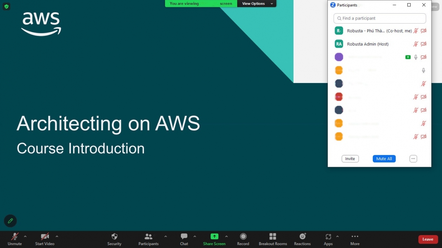
Task: Toggle camera-off icon for Robusta Admin (Host)
Action: (x=424, y=44)
